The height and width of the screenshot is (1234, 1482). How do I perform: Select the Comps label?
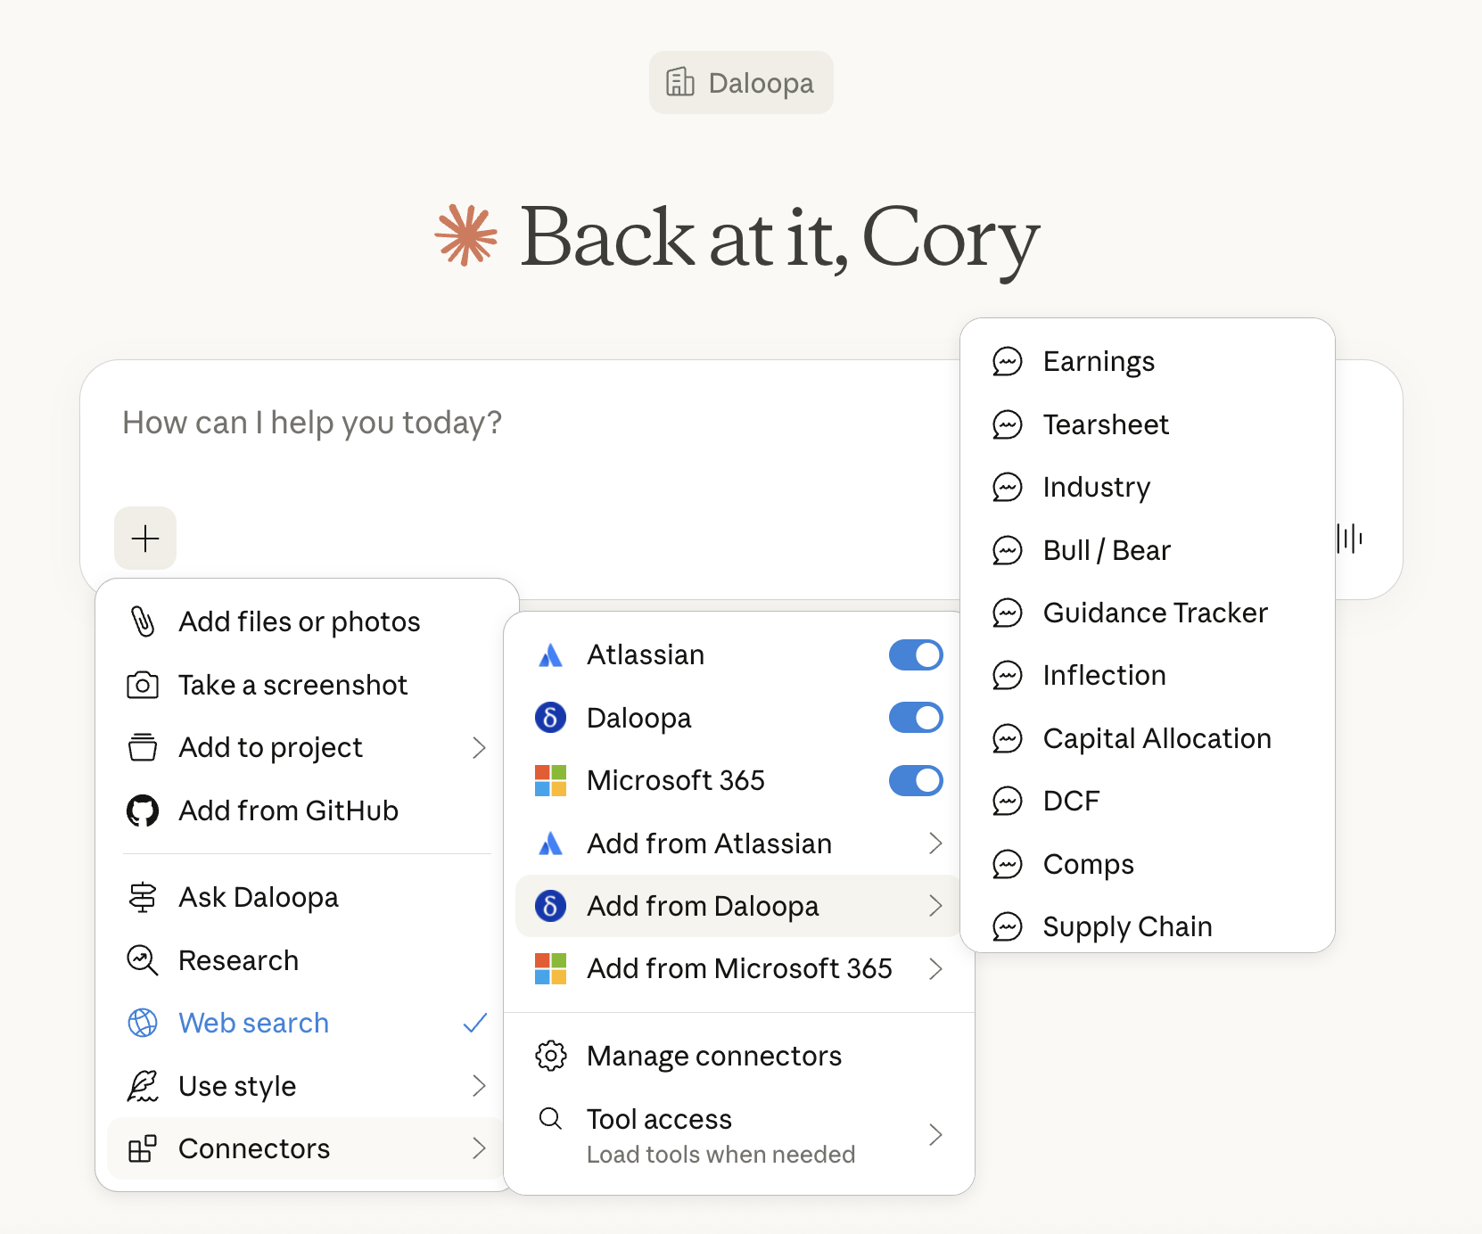click(x=1089, y=864)
